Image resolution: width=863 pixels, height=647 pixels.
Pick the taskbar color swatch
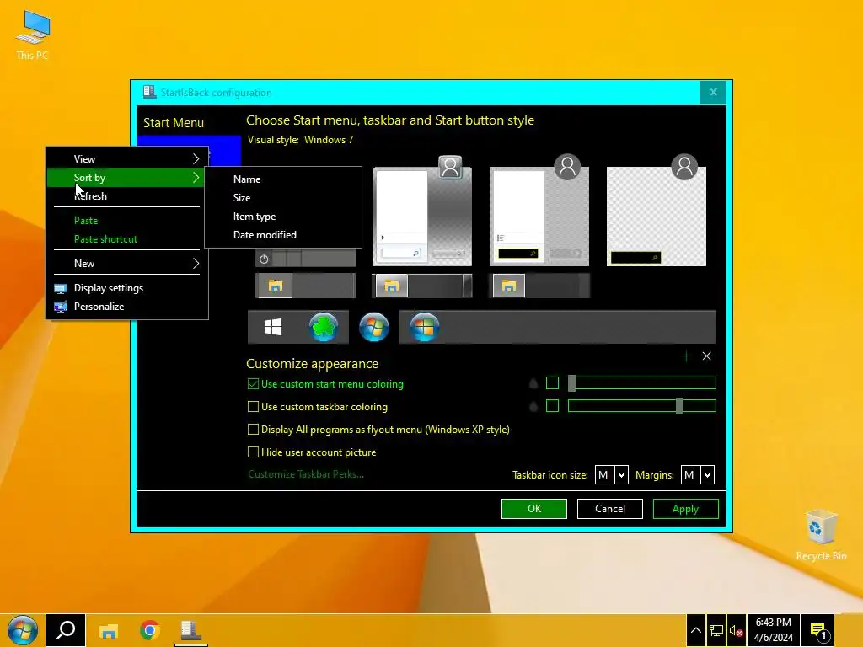[x=553, y=406]
